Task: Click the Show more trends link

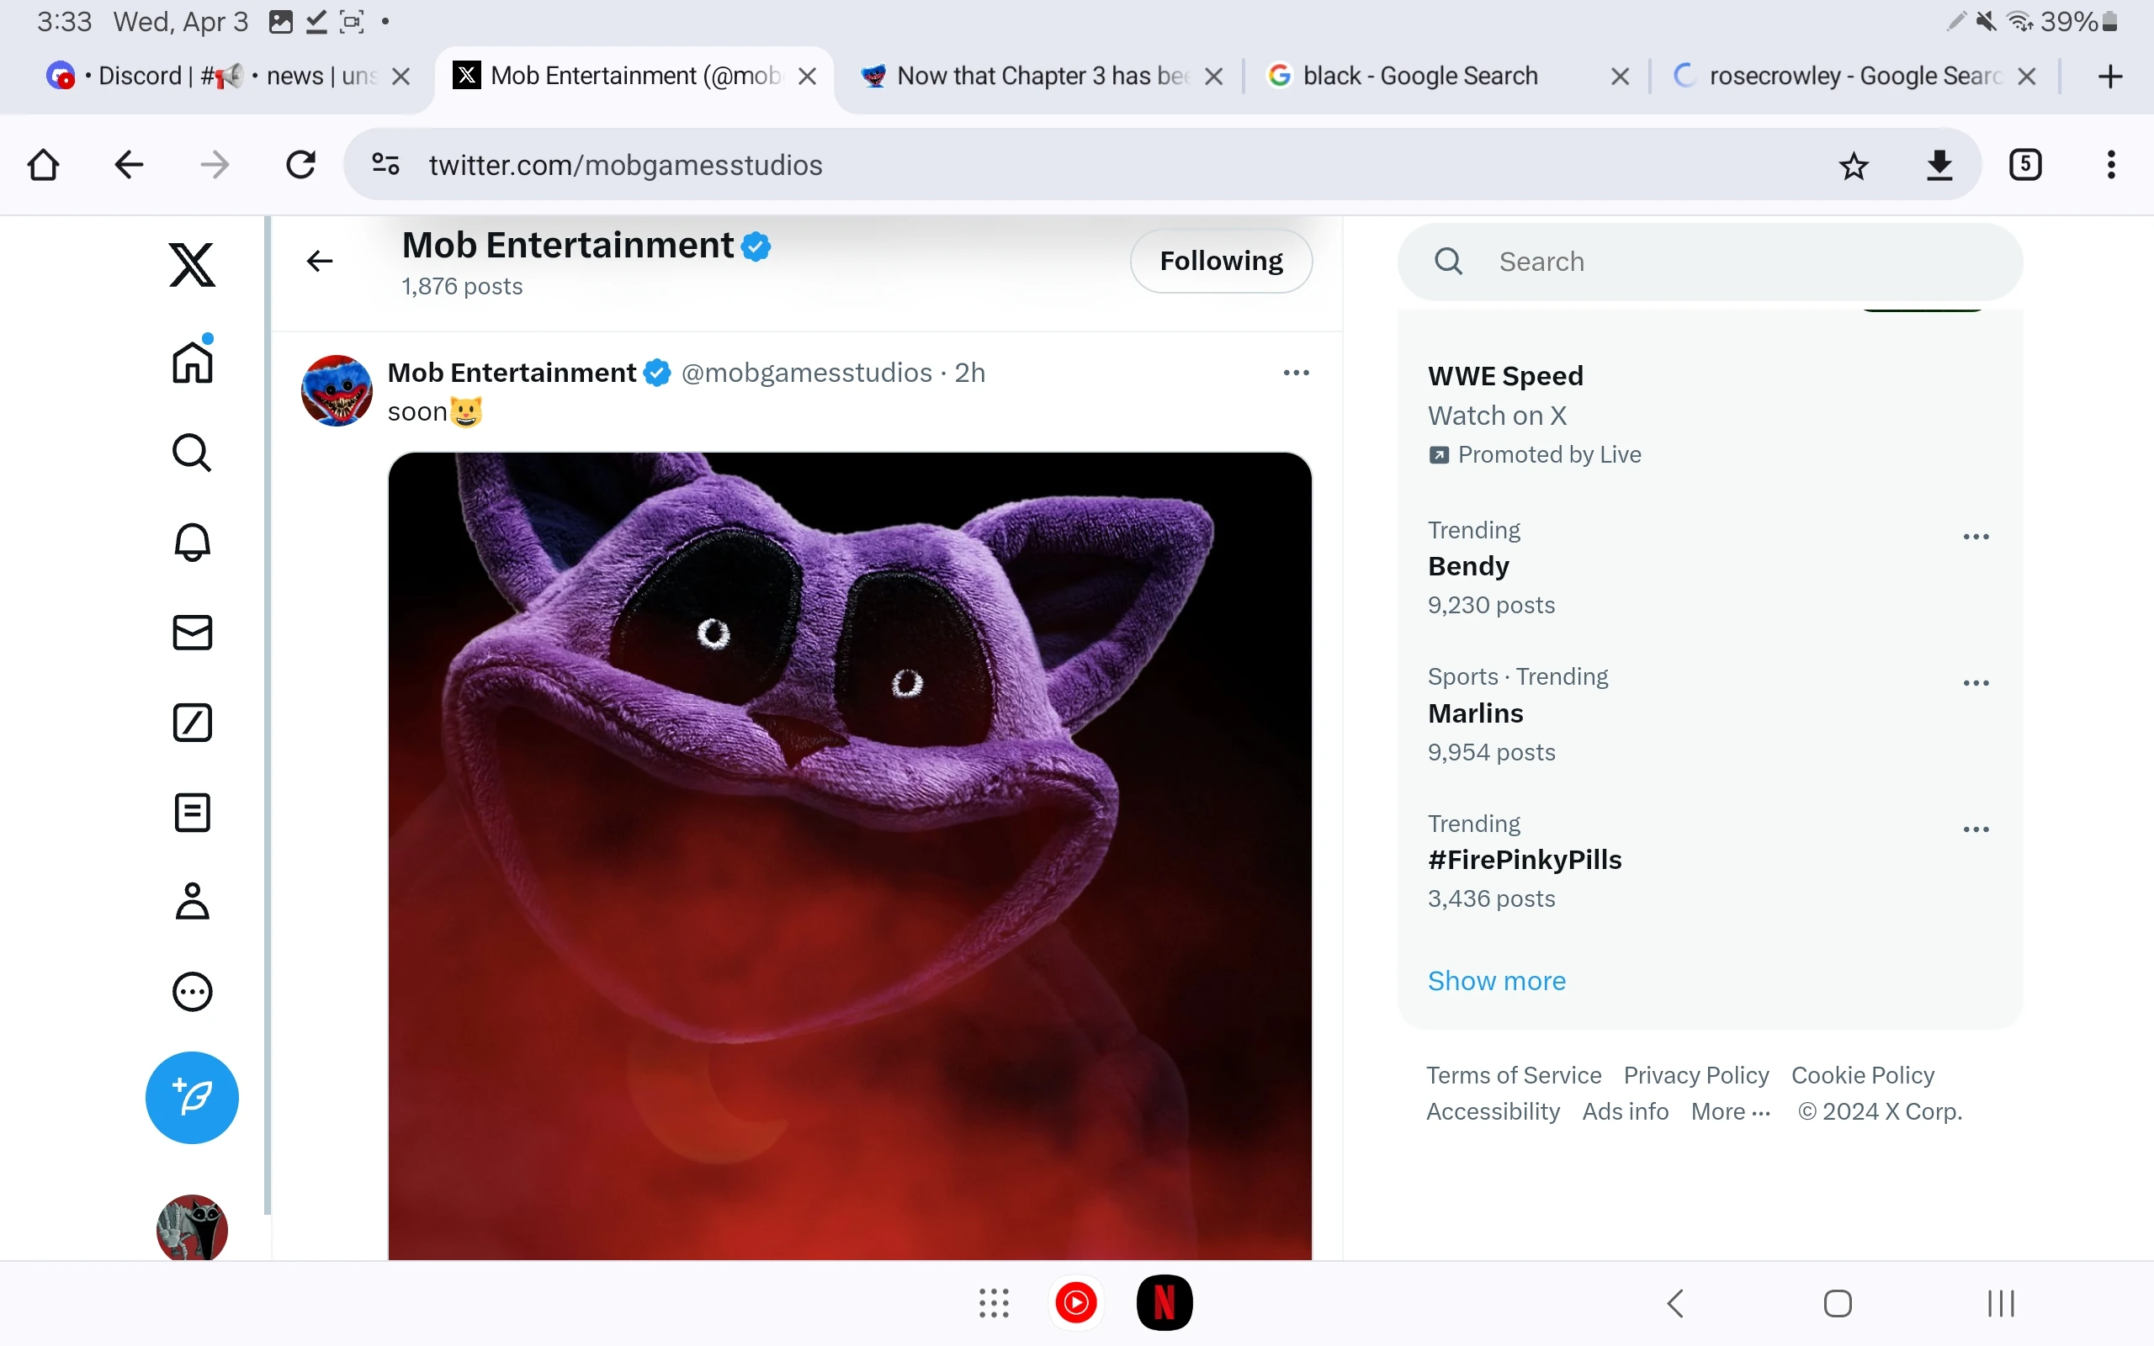Action: [1495, 980]
